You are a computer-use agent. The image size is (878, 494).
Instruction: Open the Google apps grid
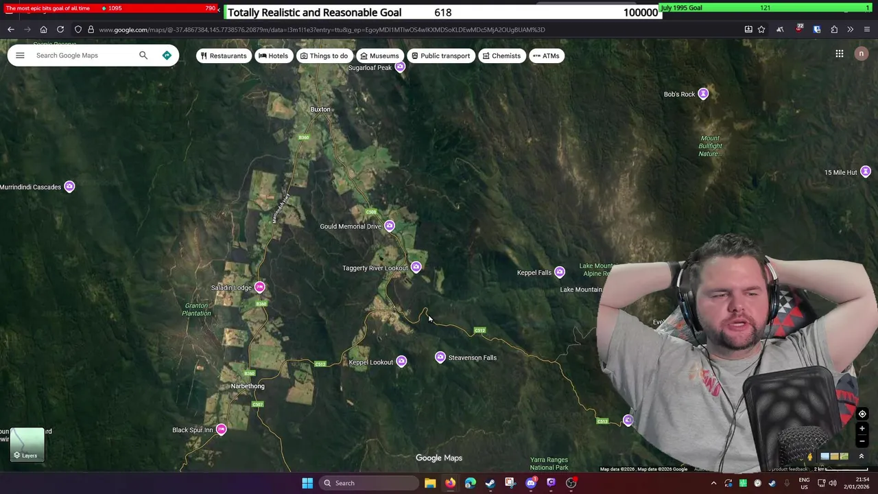pyautogui.click(x=840, y=54)
